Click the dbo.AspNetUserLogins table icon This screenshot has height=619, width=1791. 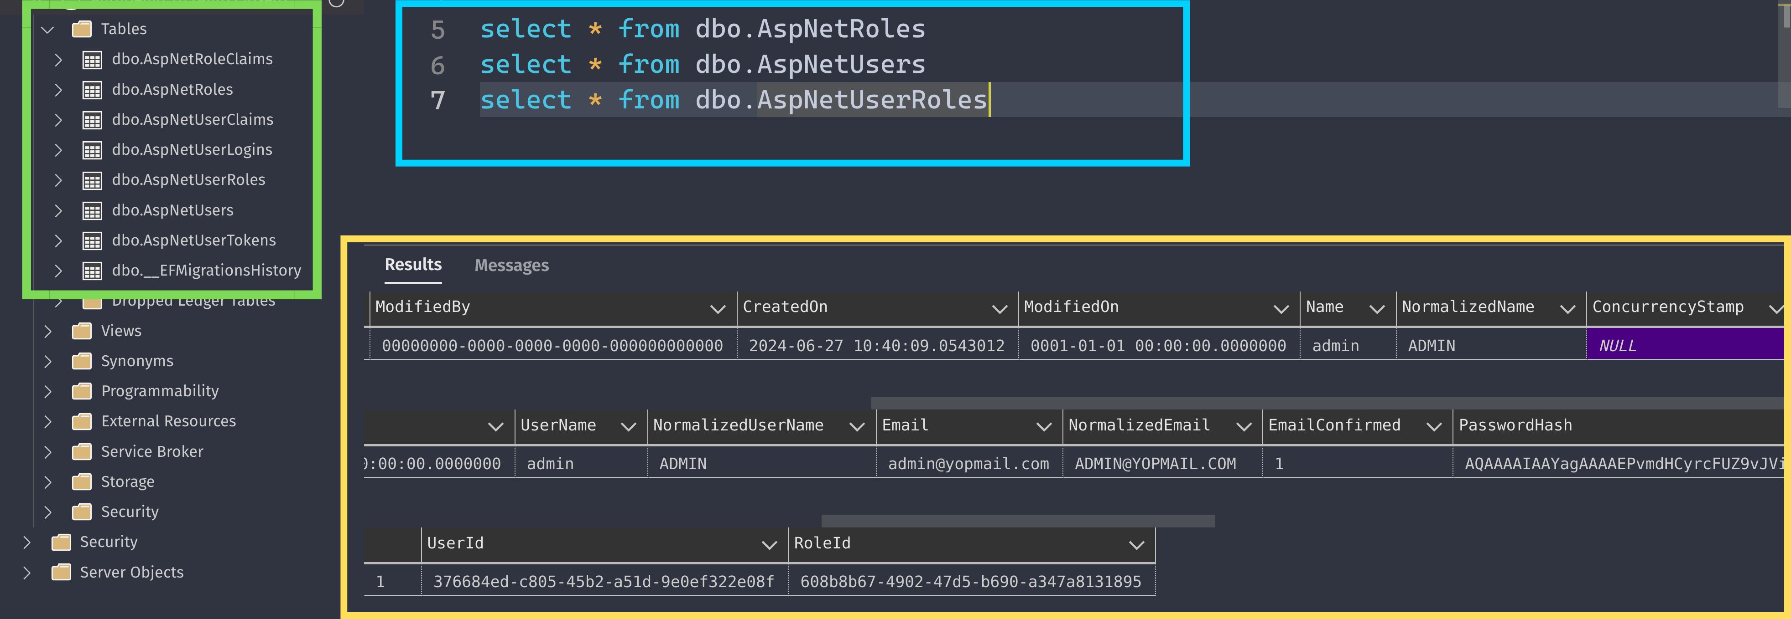coord(92,150)
